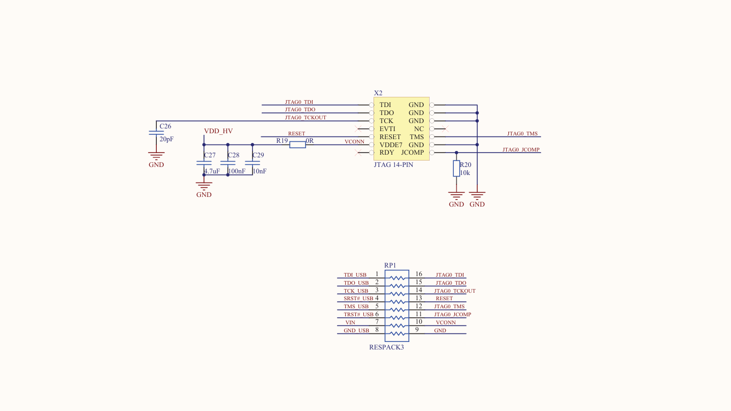The height and width of the screenshot is (411, 731).
Task: Click JTAG0_TMS net label right of X2
Action: tap(522, 134)
